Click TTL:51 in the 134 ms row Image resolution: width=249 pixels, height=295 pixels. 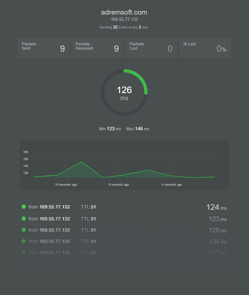point(88,241)
